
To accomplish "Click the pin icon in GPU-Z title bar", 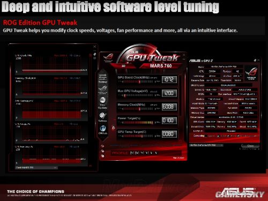I will 255,61.
